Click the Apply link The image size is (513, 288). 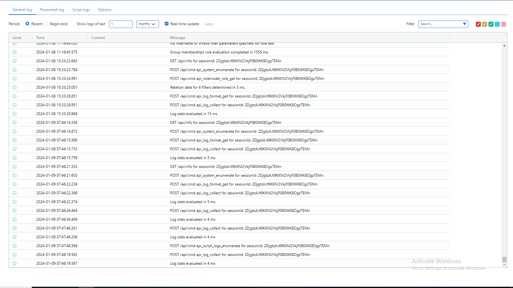point(209,24)
